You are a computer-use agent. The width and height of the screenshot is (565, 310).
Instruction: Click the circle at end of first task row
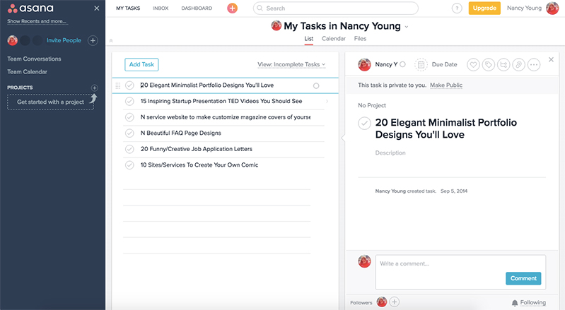316,85
